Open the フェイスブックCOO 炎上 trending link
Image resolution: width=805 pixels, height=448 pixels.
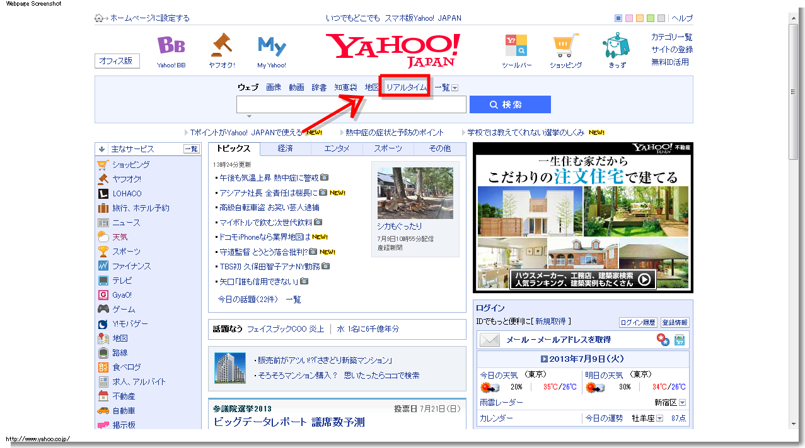(x=286, y=329)
